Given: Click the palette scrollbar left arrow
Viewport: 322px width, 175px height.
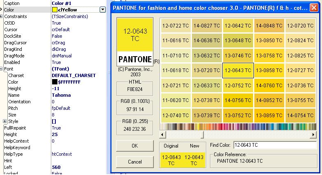Looking at the screenshot, I should coord(162,134).
